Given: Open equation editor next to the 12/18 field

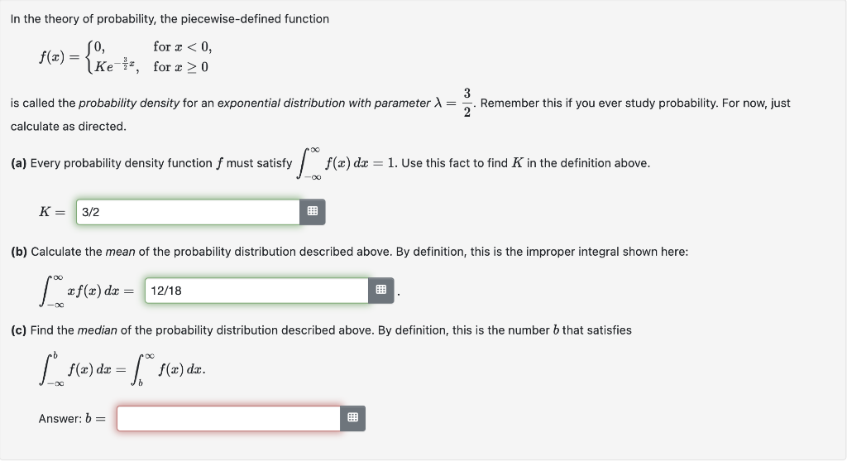Looking at the screenshot, I should tap(381, 291).
